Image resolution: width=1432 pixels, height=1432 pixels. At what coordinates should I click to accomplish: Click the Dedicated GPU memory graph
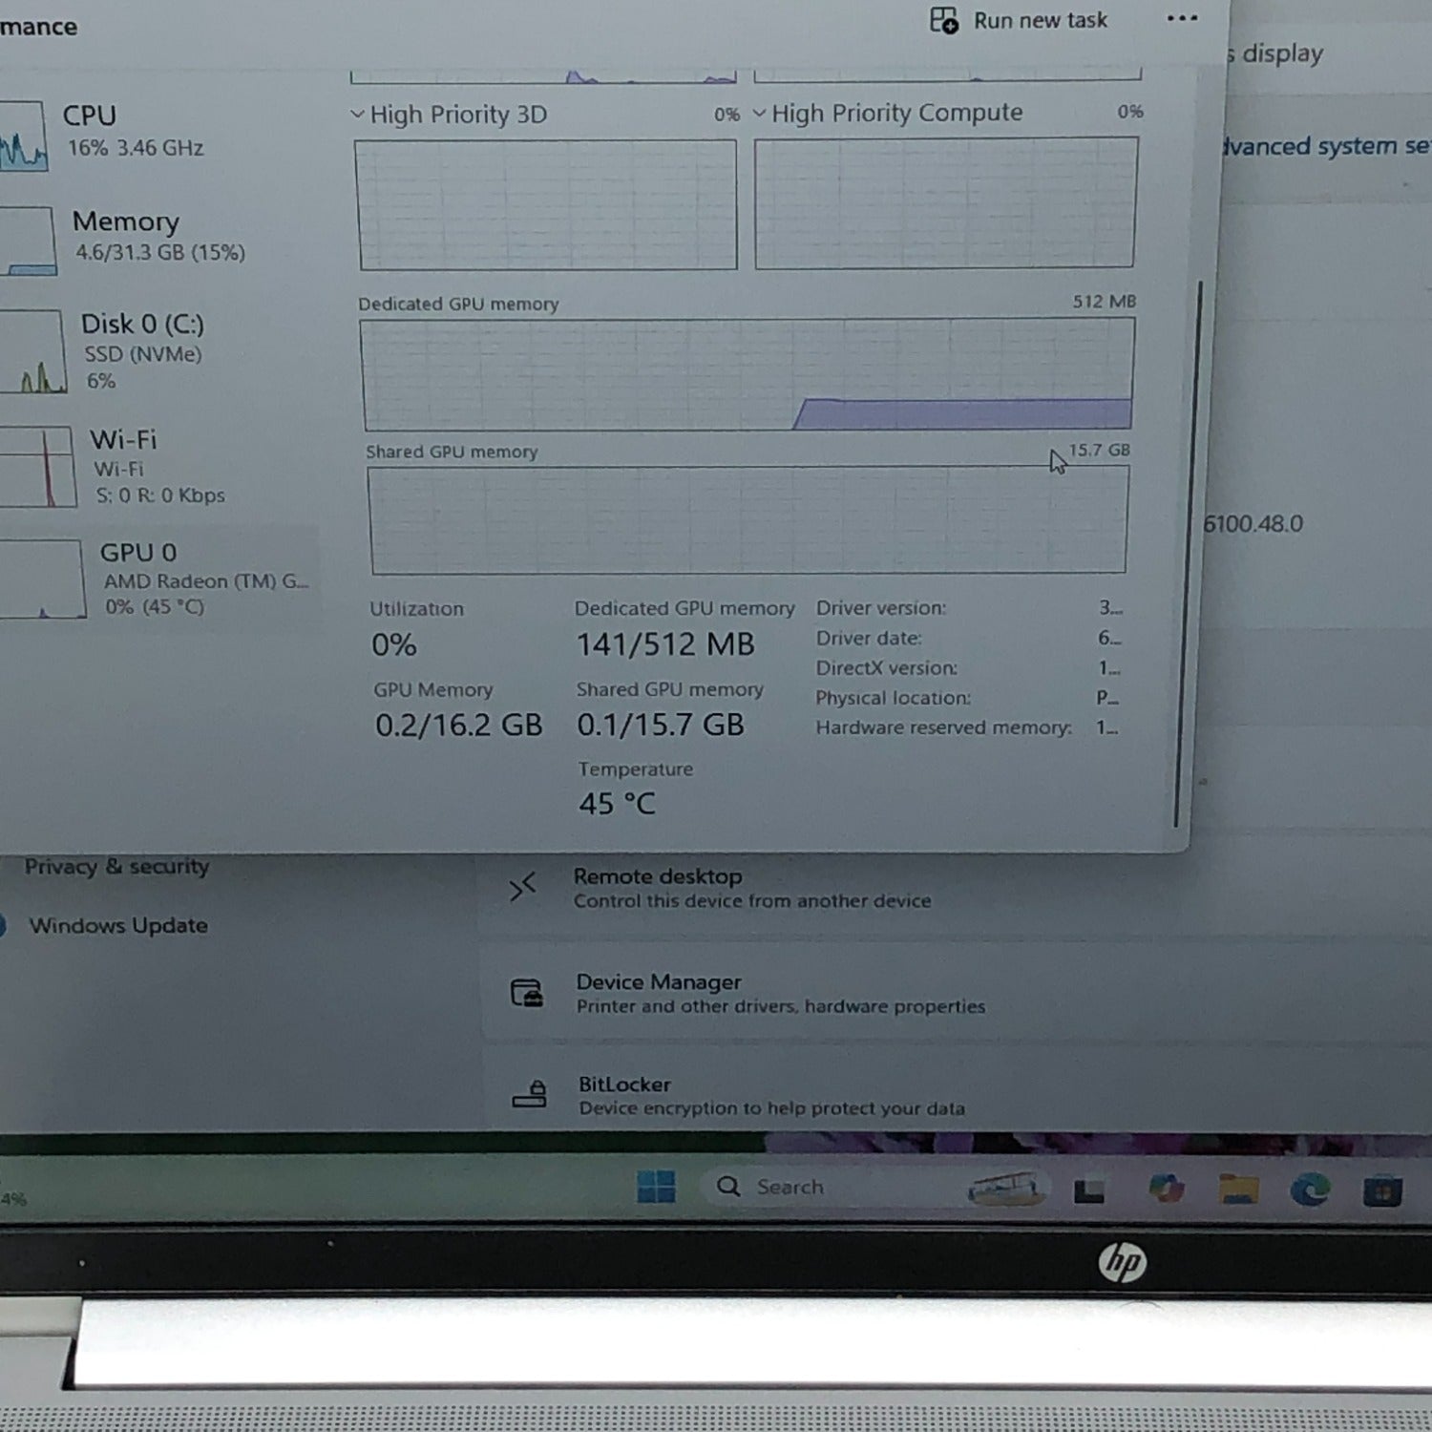(x=747, y=374)
